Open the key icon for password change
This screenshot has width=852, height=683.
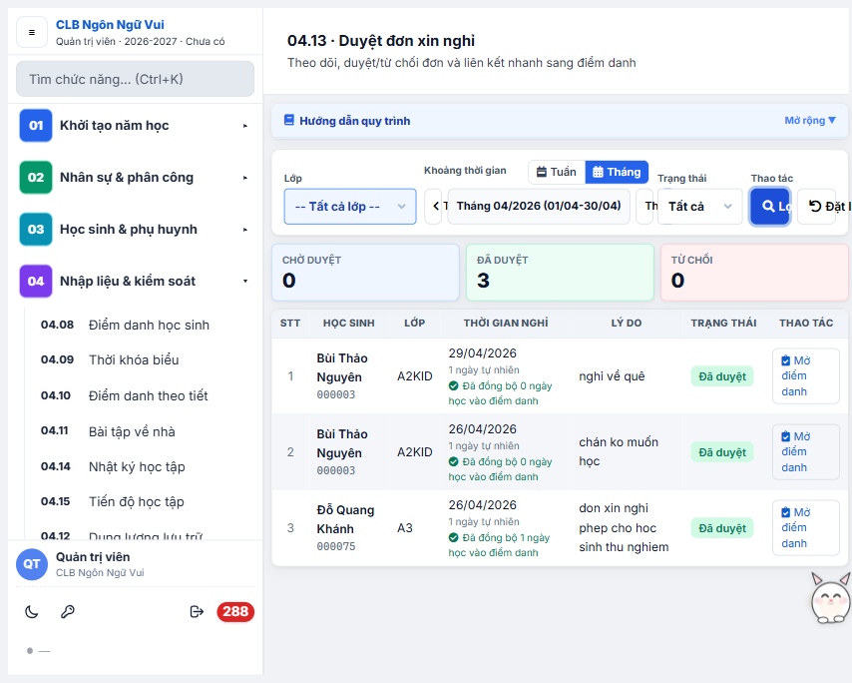[x=68, y=612]
